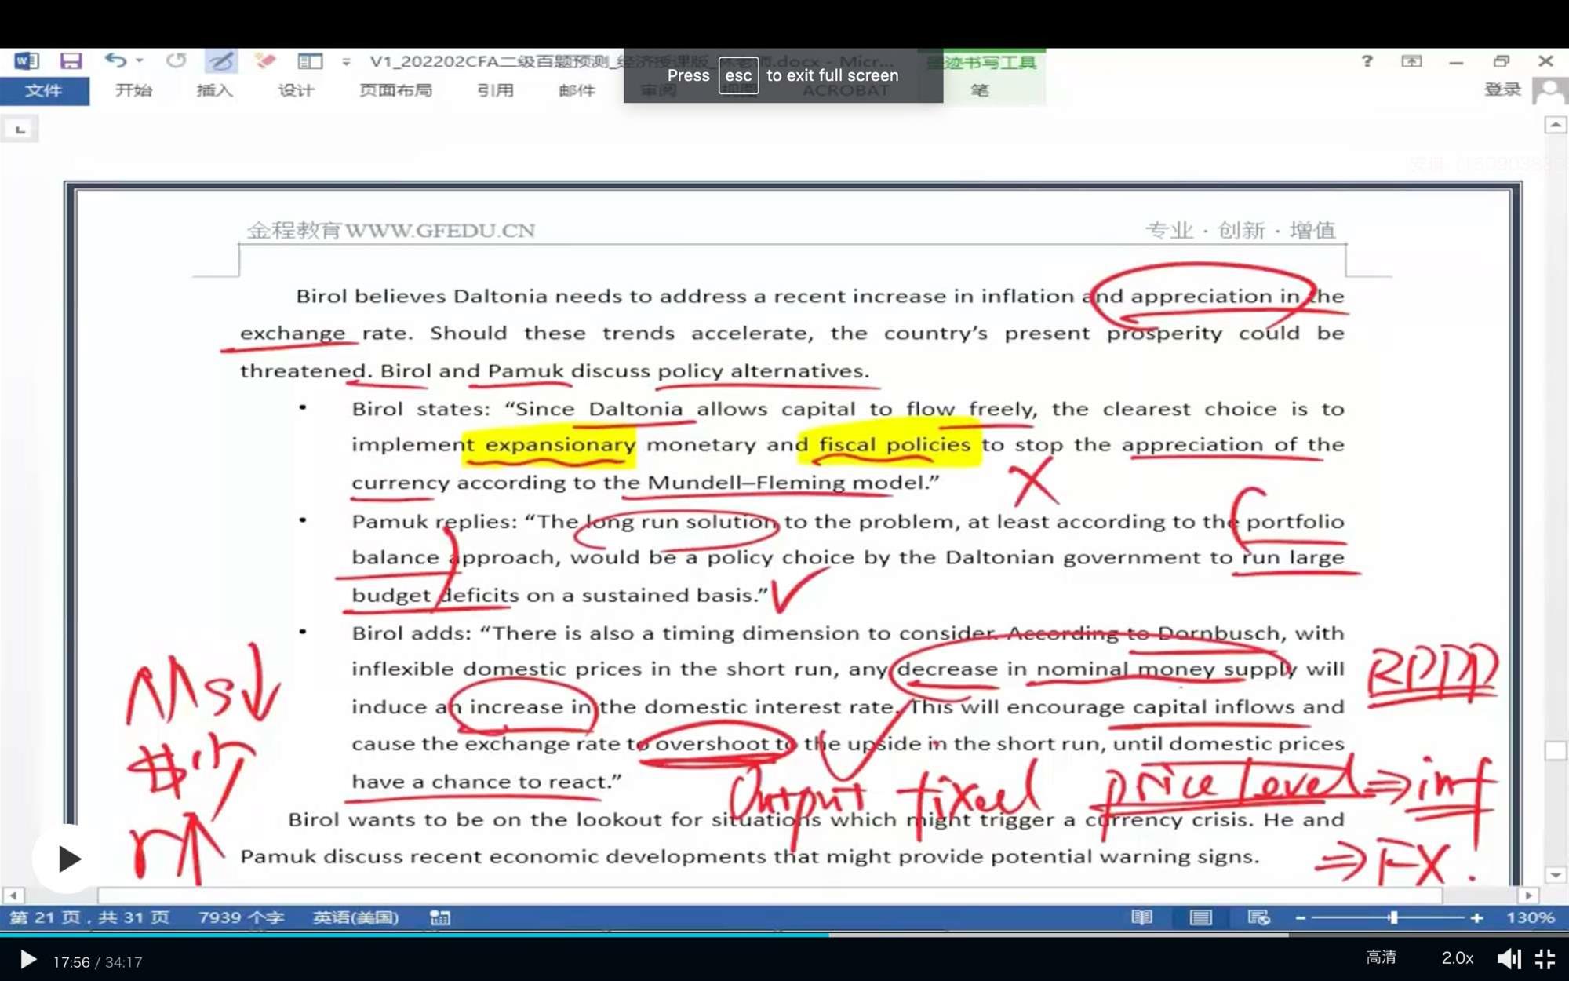The width and height of the screenshot is (1569, 981).
Task: Click the macro recording icon in status bar
Action: [x=440, y=917]
